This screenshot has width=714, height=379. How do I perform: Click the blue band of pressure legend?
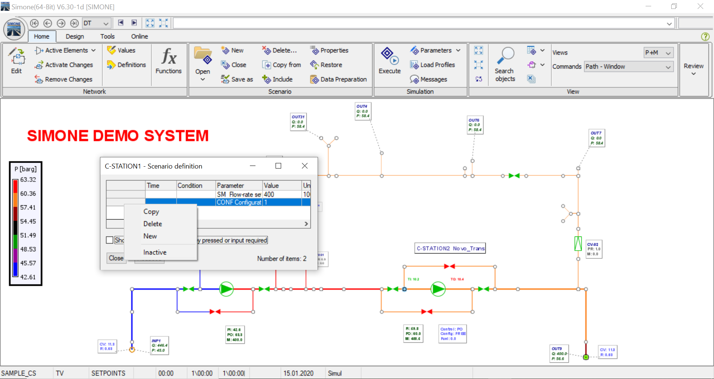pos(15,270)
